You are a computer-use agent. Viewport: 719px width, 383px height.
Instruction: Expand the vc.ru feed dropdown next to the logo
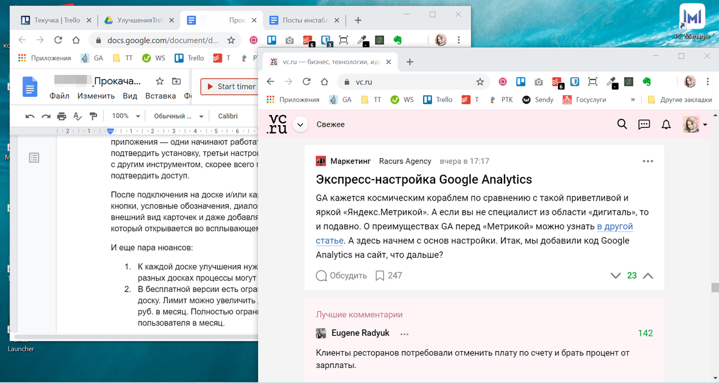(x=301, y=124)
